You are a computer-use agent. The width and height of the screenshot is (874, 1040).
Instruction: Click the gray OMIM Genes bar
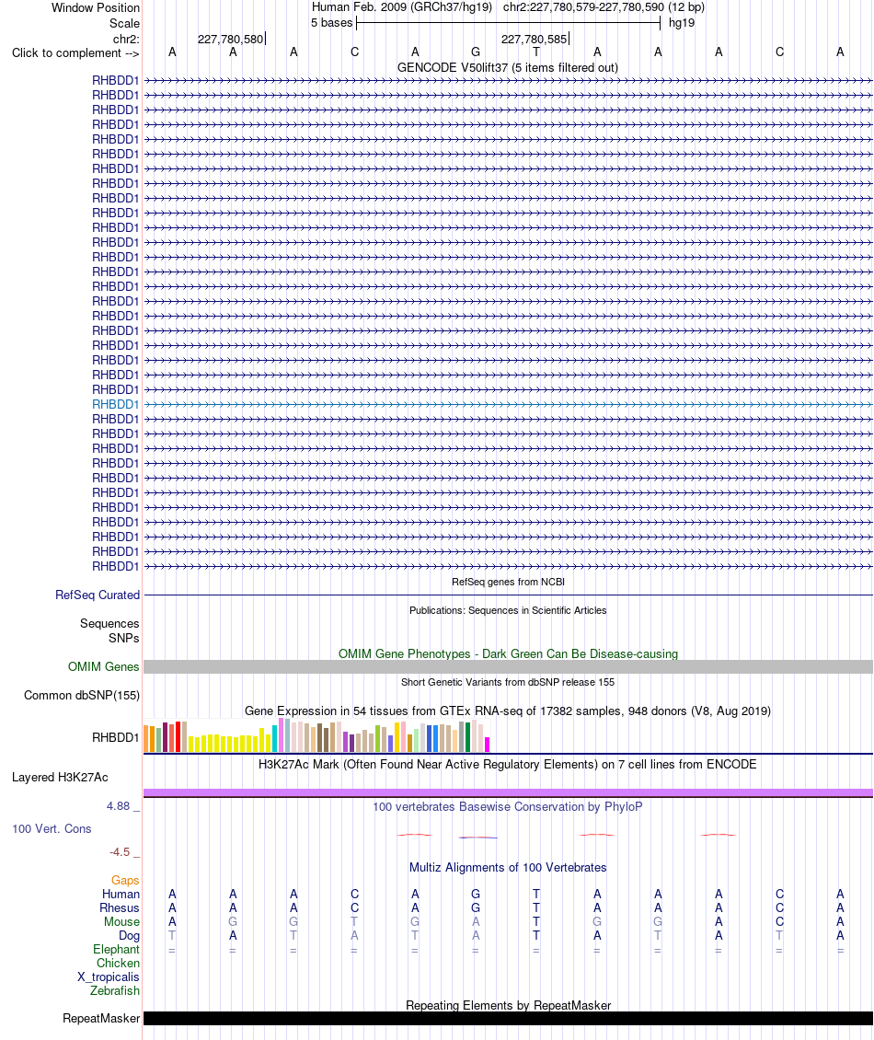(508, 666)
